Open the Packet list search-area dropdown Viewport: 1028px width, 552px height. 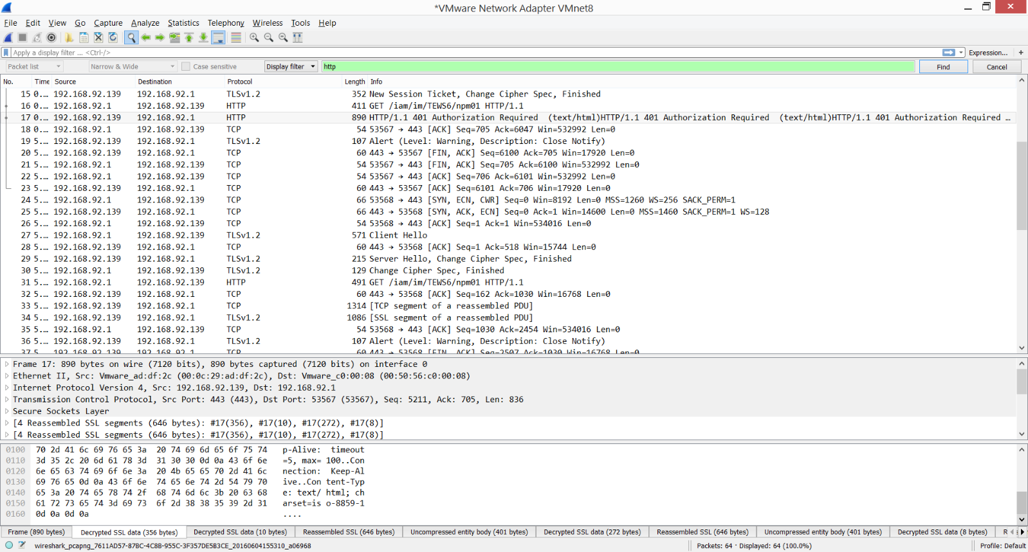34,67
